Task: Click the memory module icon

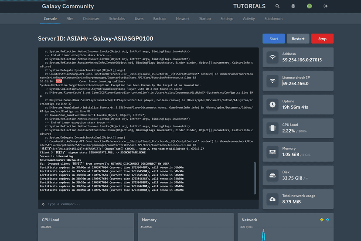Action: [272, 152]
